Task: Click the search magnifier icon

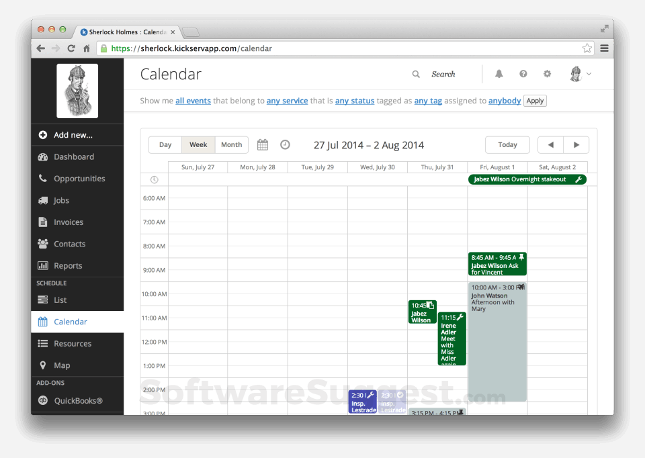Action: (416, 75)
